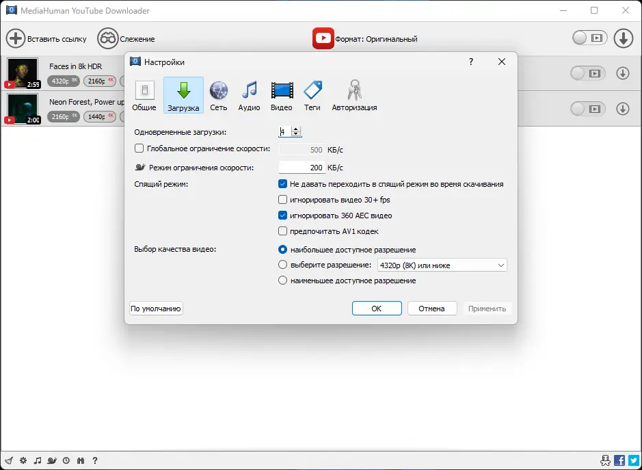
Task: Open the Авторизация tab
Action: (355, 96)
